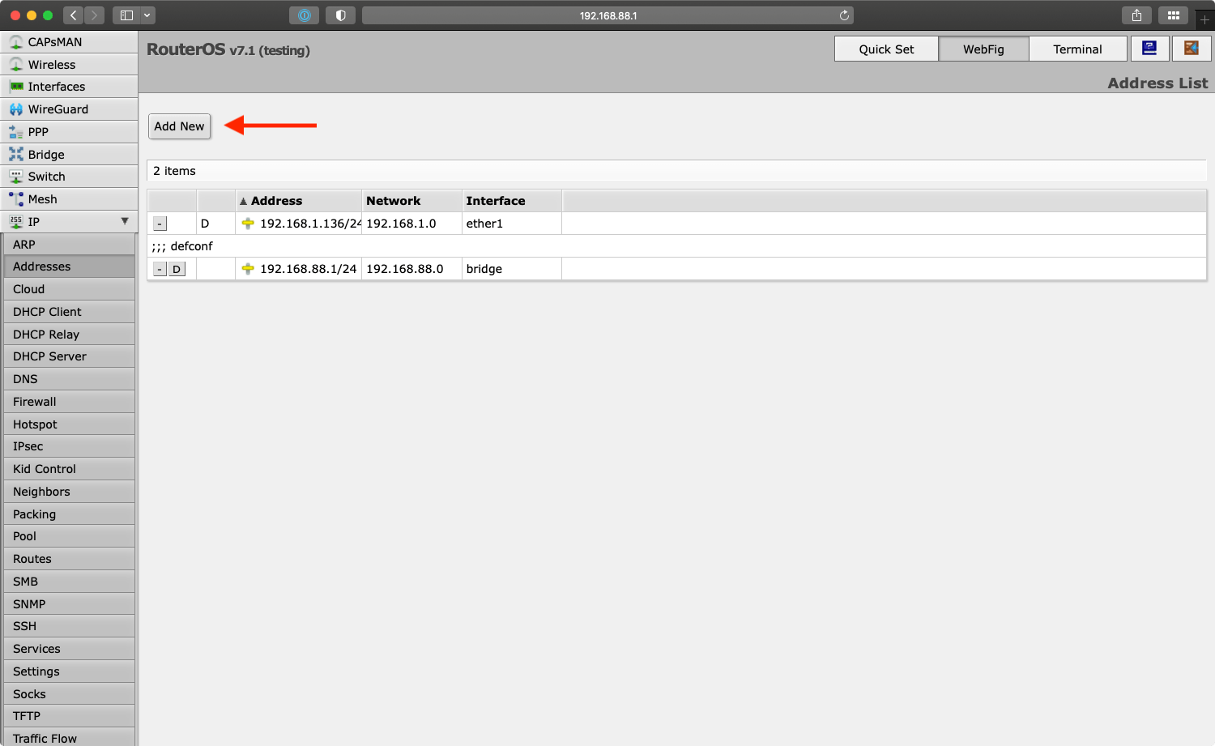Screen dimensions: 1215x746
Task: Open Pool submenu
Action: pos(69,536)
